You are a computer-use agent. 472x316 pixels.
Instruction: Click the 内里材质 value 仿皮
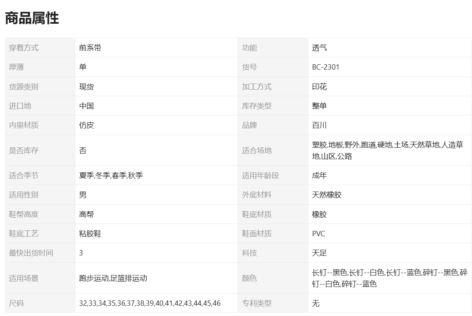(x=86, y=125)
